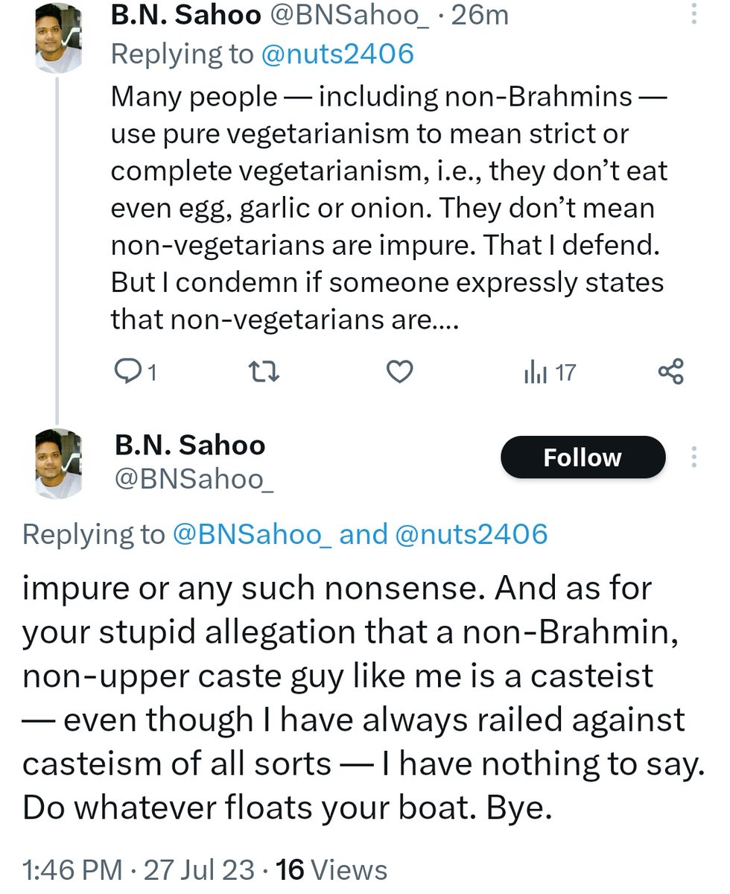This screenshot has height=894, width=730.
Task: Click the 1:46 PM · 27 Jul 23 timestamp
Action: [x=142, y=870]
